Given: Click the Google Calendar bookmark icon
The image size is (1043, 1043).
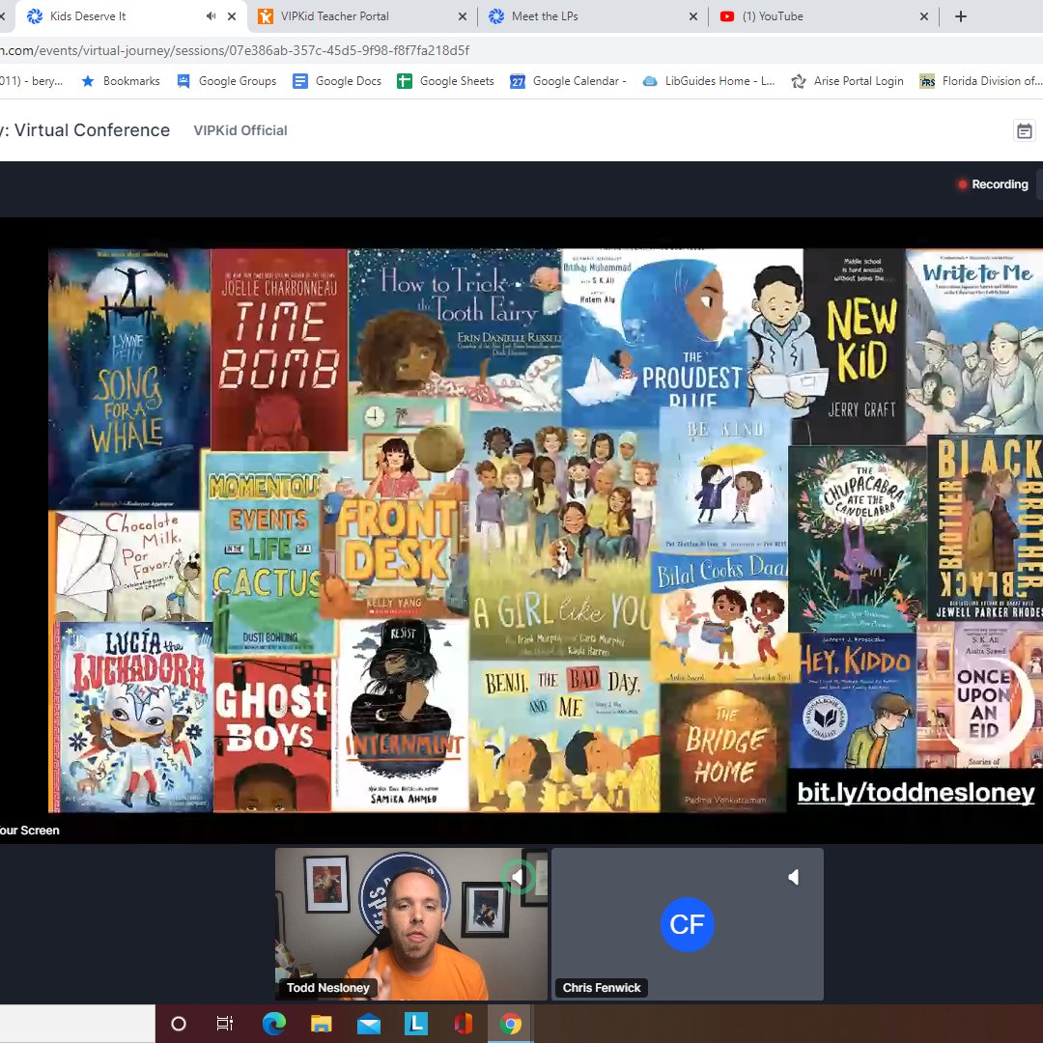Looking at the screenshot, I should coord(518,81).
